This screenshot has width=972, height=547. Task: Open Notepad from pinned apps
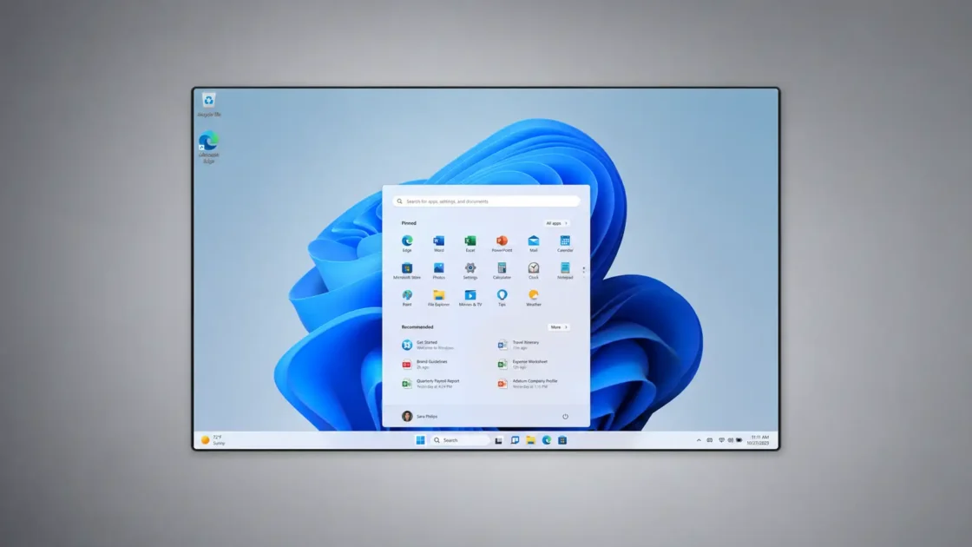(x=565, y=270)
